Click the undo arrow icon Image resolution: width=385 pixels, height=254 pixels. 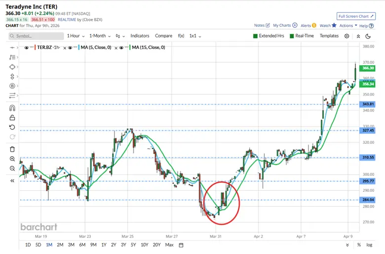coord(12,127)
